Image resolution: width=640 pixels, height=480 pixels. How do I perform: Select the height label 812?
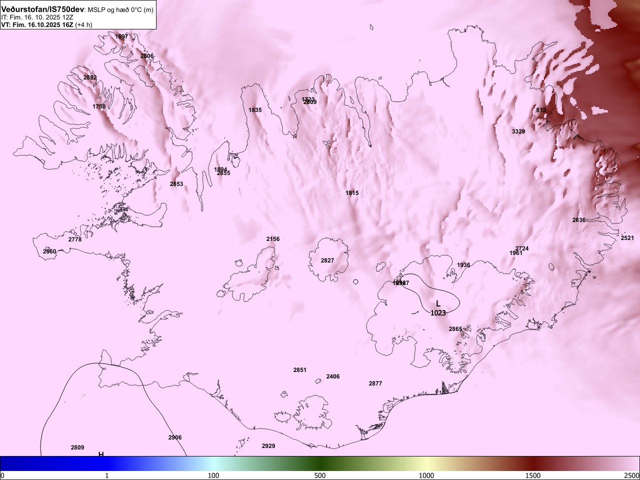(x=541, y=110)
